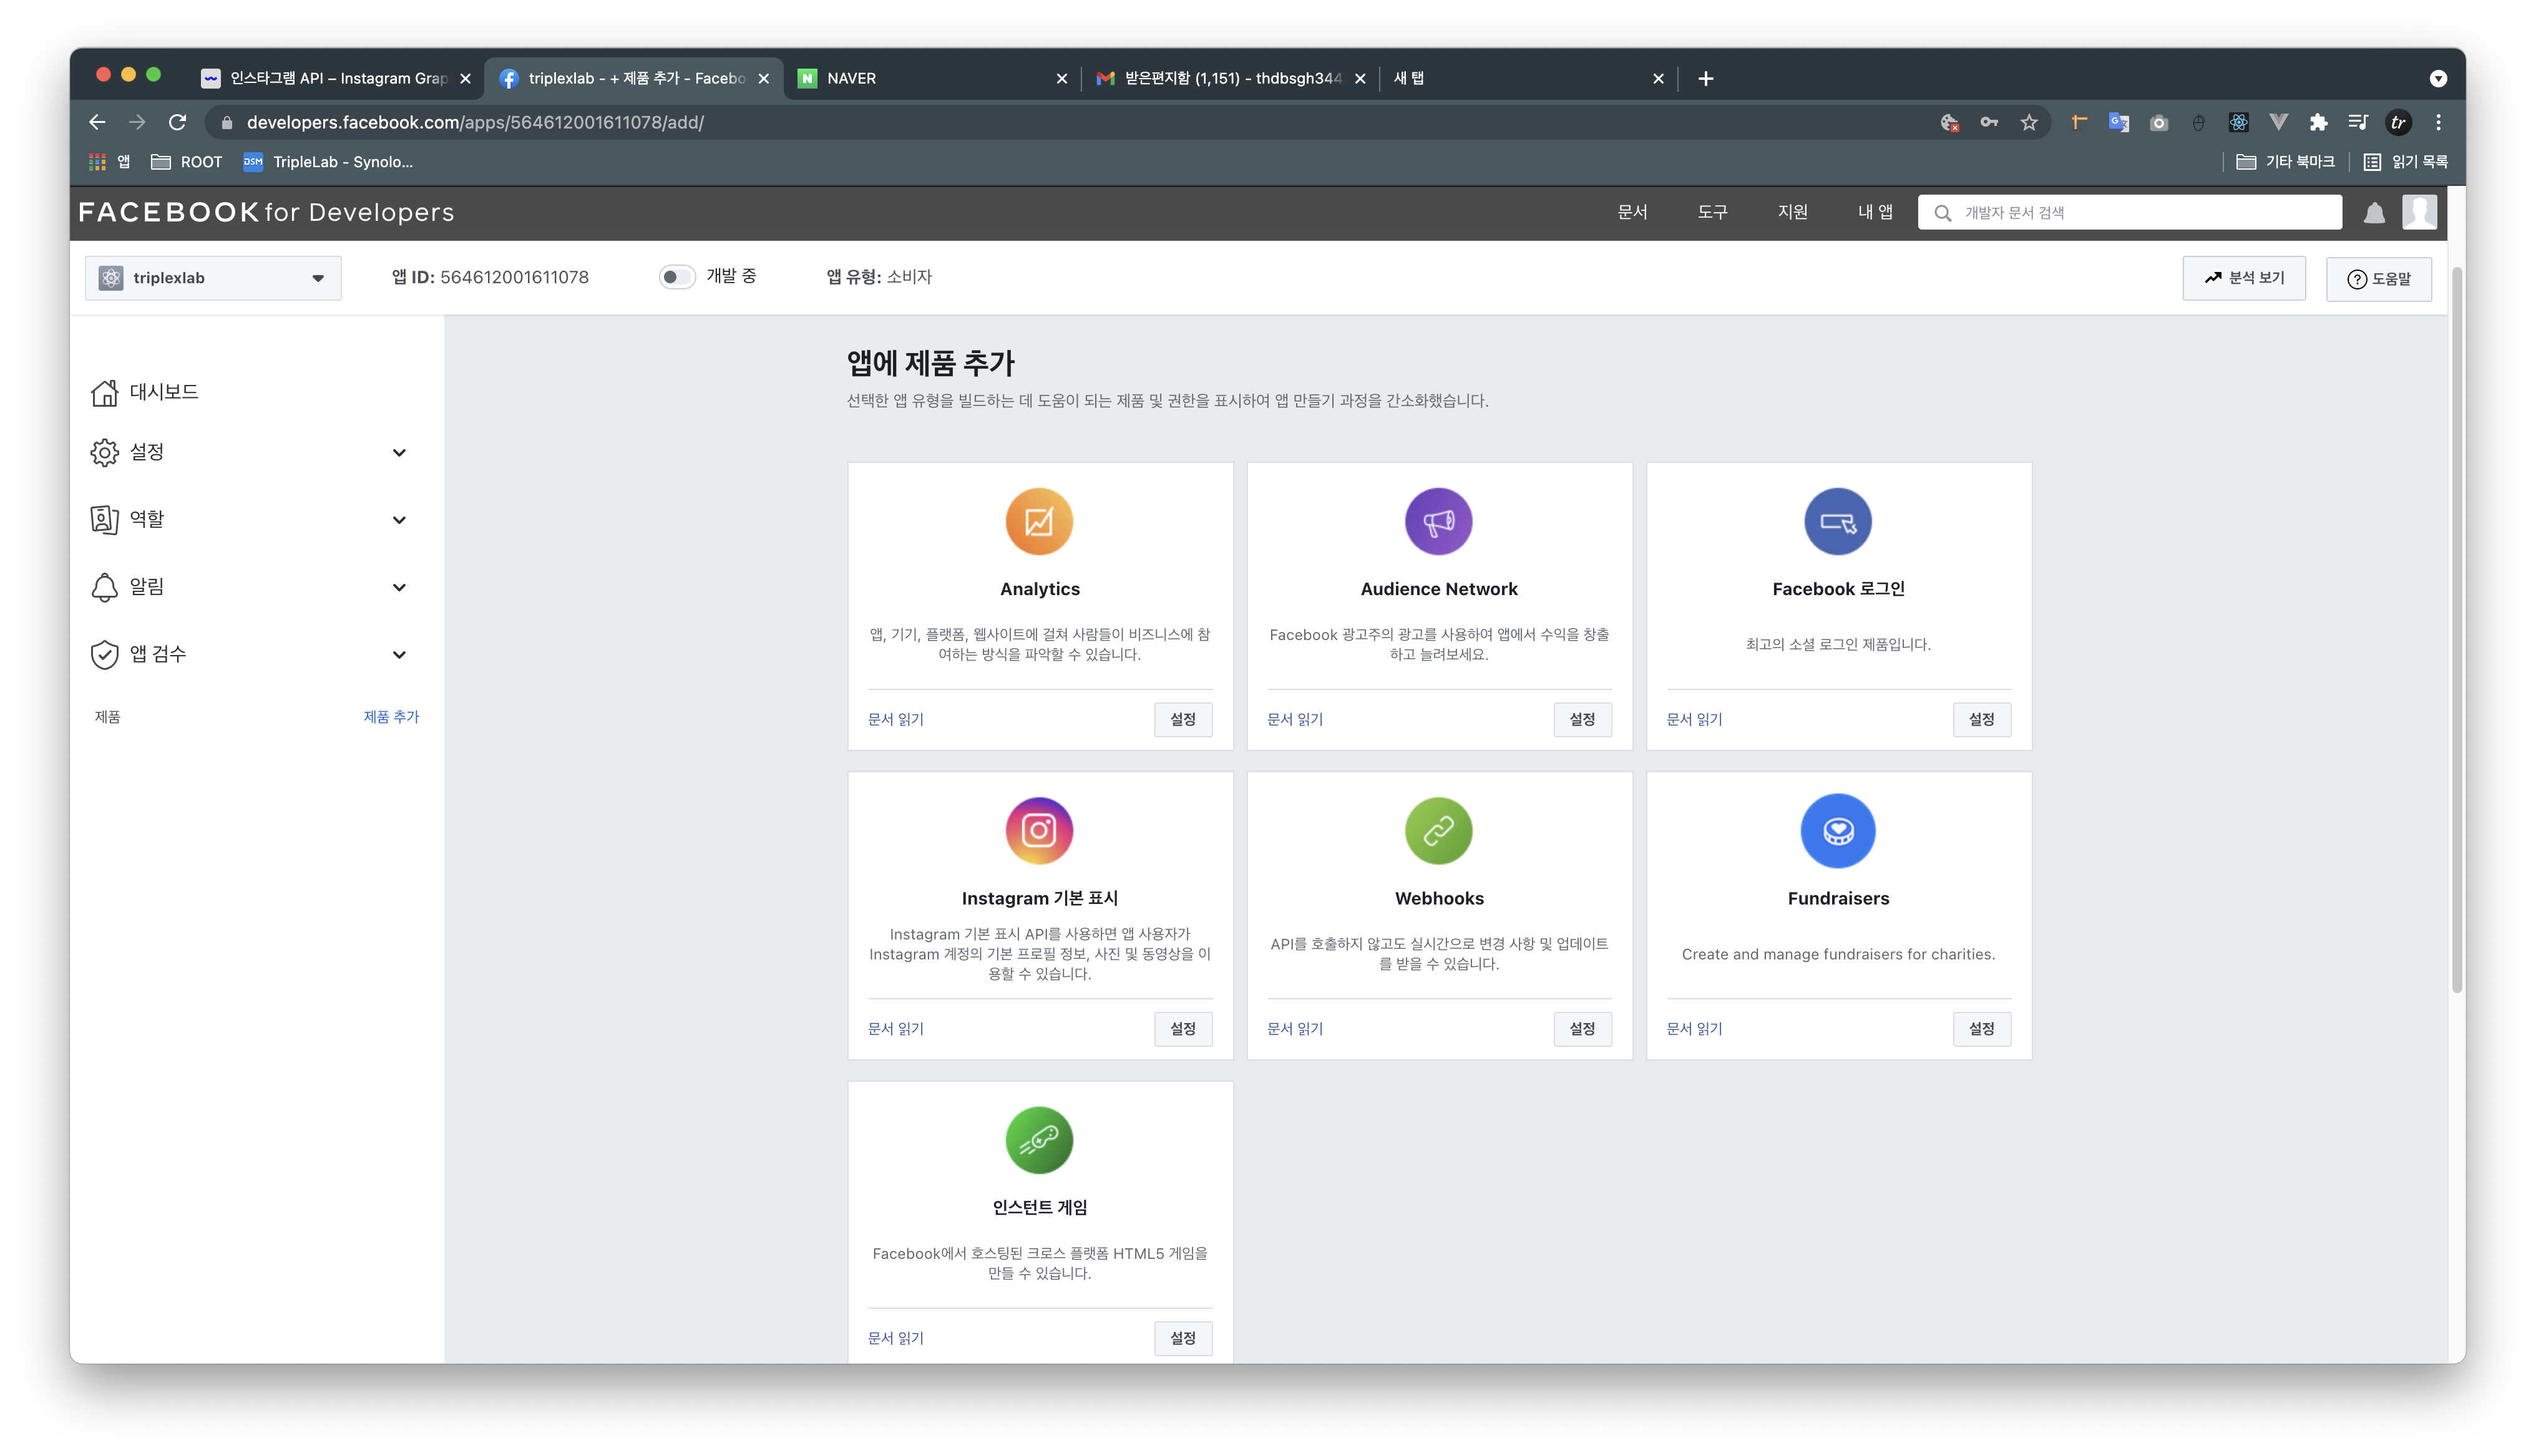Screen dimensions: 2536x1456
Task: Open the triplexlab app selector dropdown
Action: tap(213, 278)
